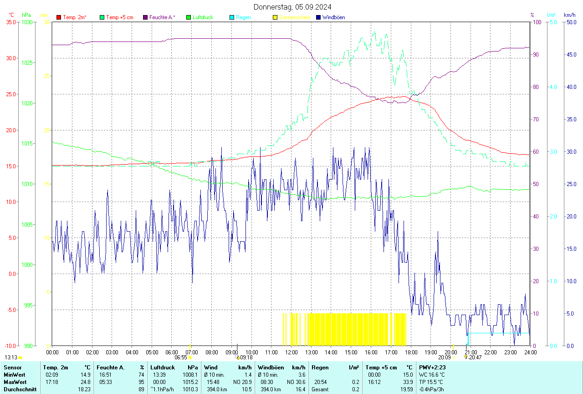Click the Durchschnitt row label
583x394 pixels.
click(20, 389)
